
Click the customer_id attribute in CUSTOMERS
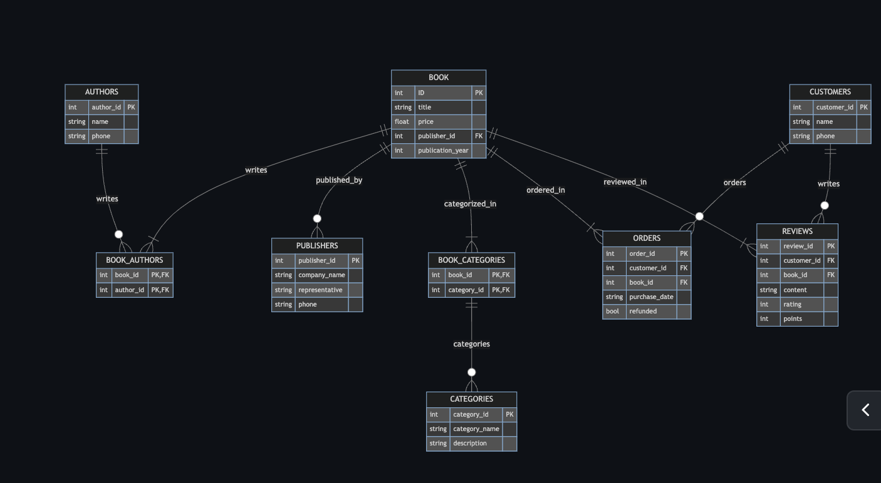835,108
